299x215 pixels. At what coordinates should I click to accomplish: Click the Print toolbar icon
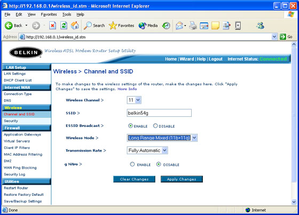(193, 26)
